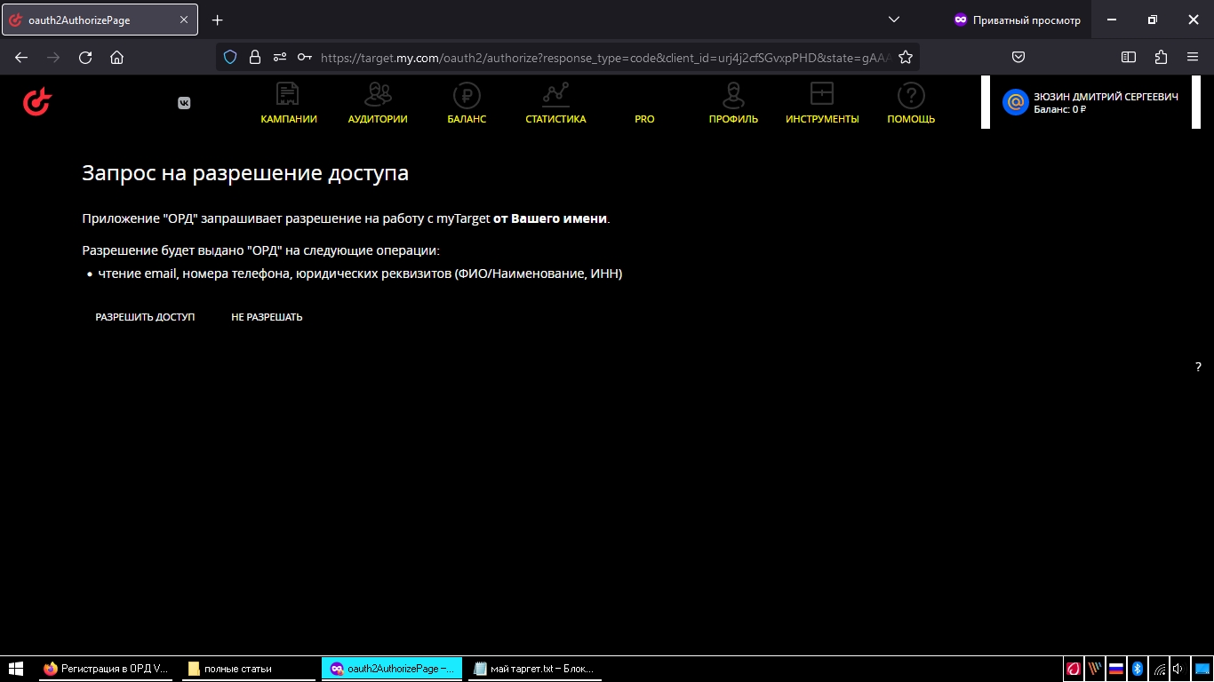
Task: Open the полные статьи folder in taskbar
Action: click(x=248, y=669)
